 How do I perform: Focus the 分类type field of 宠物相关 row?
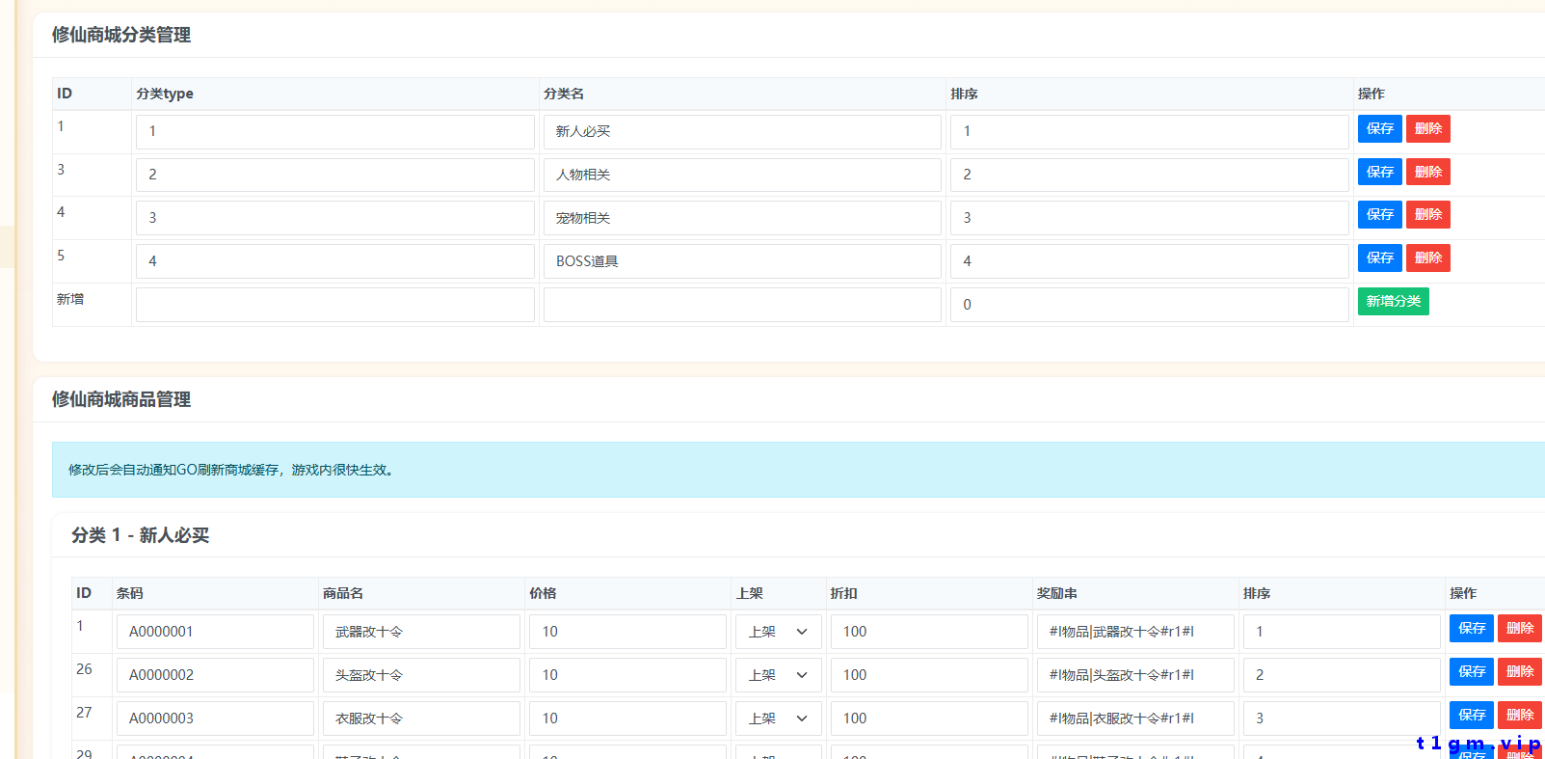tap(334, 218)
